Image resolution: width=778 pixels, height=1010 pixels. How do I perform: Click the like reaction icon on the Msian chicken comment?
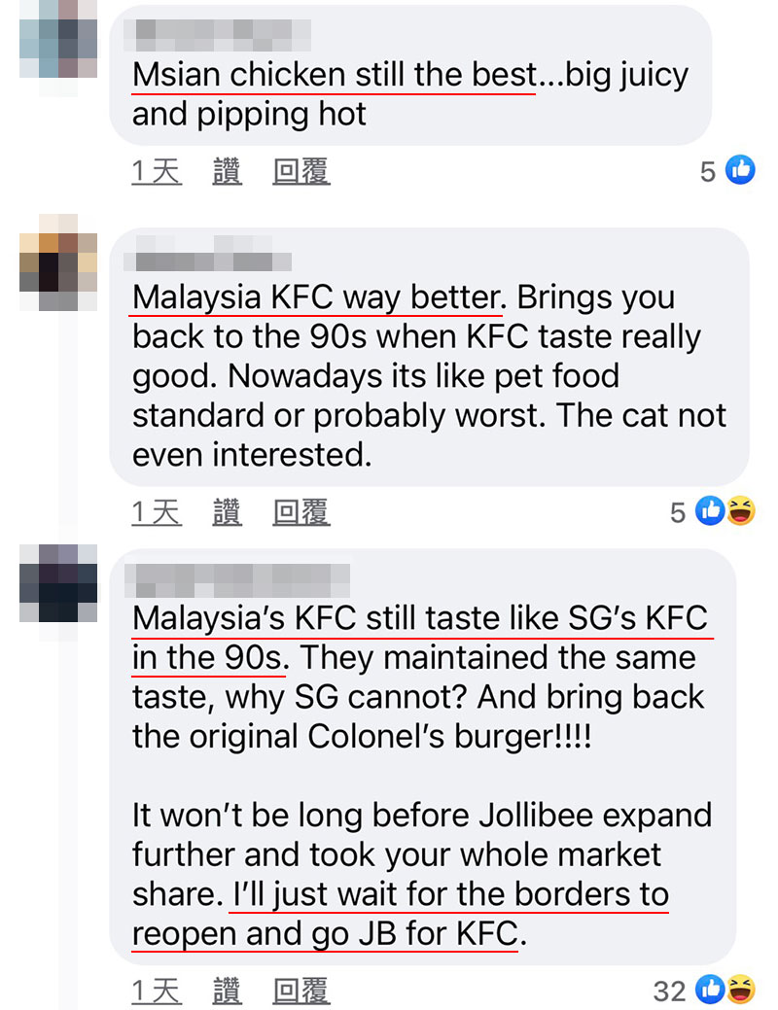pos(740,170)
